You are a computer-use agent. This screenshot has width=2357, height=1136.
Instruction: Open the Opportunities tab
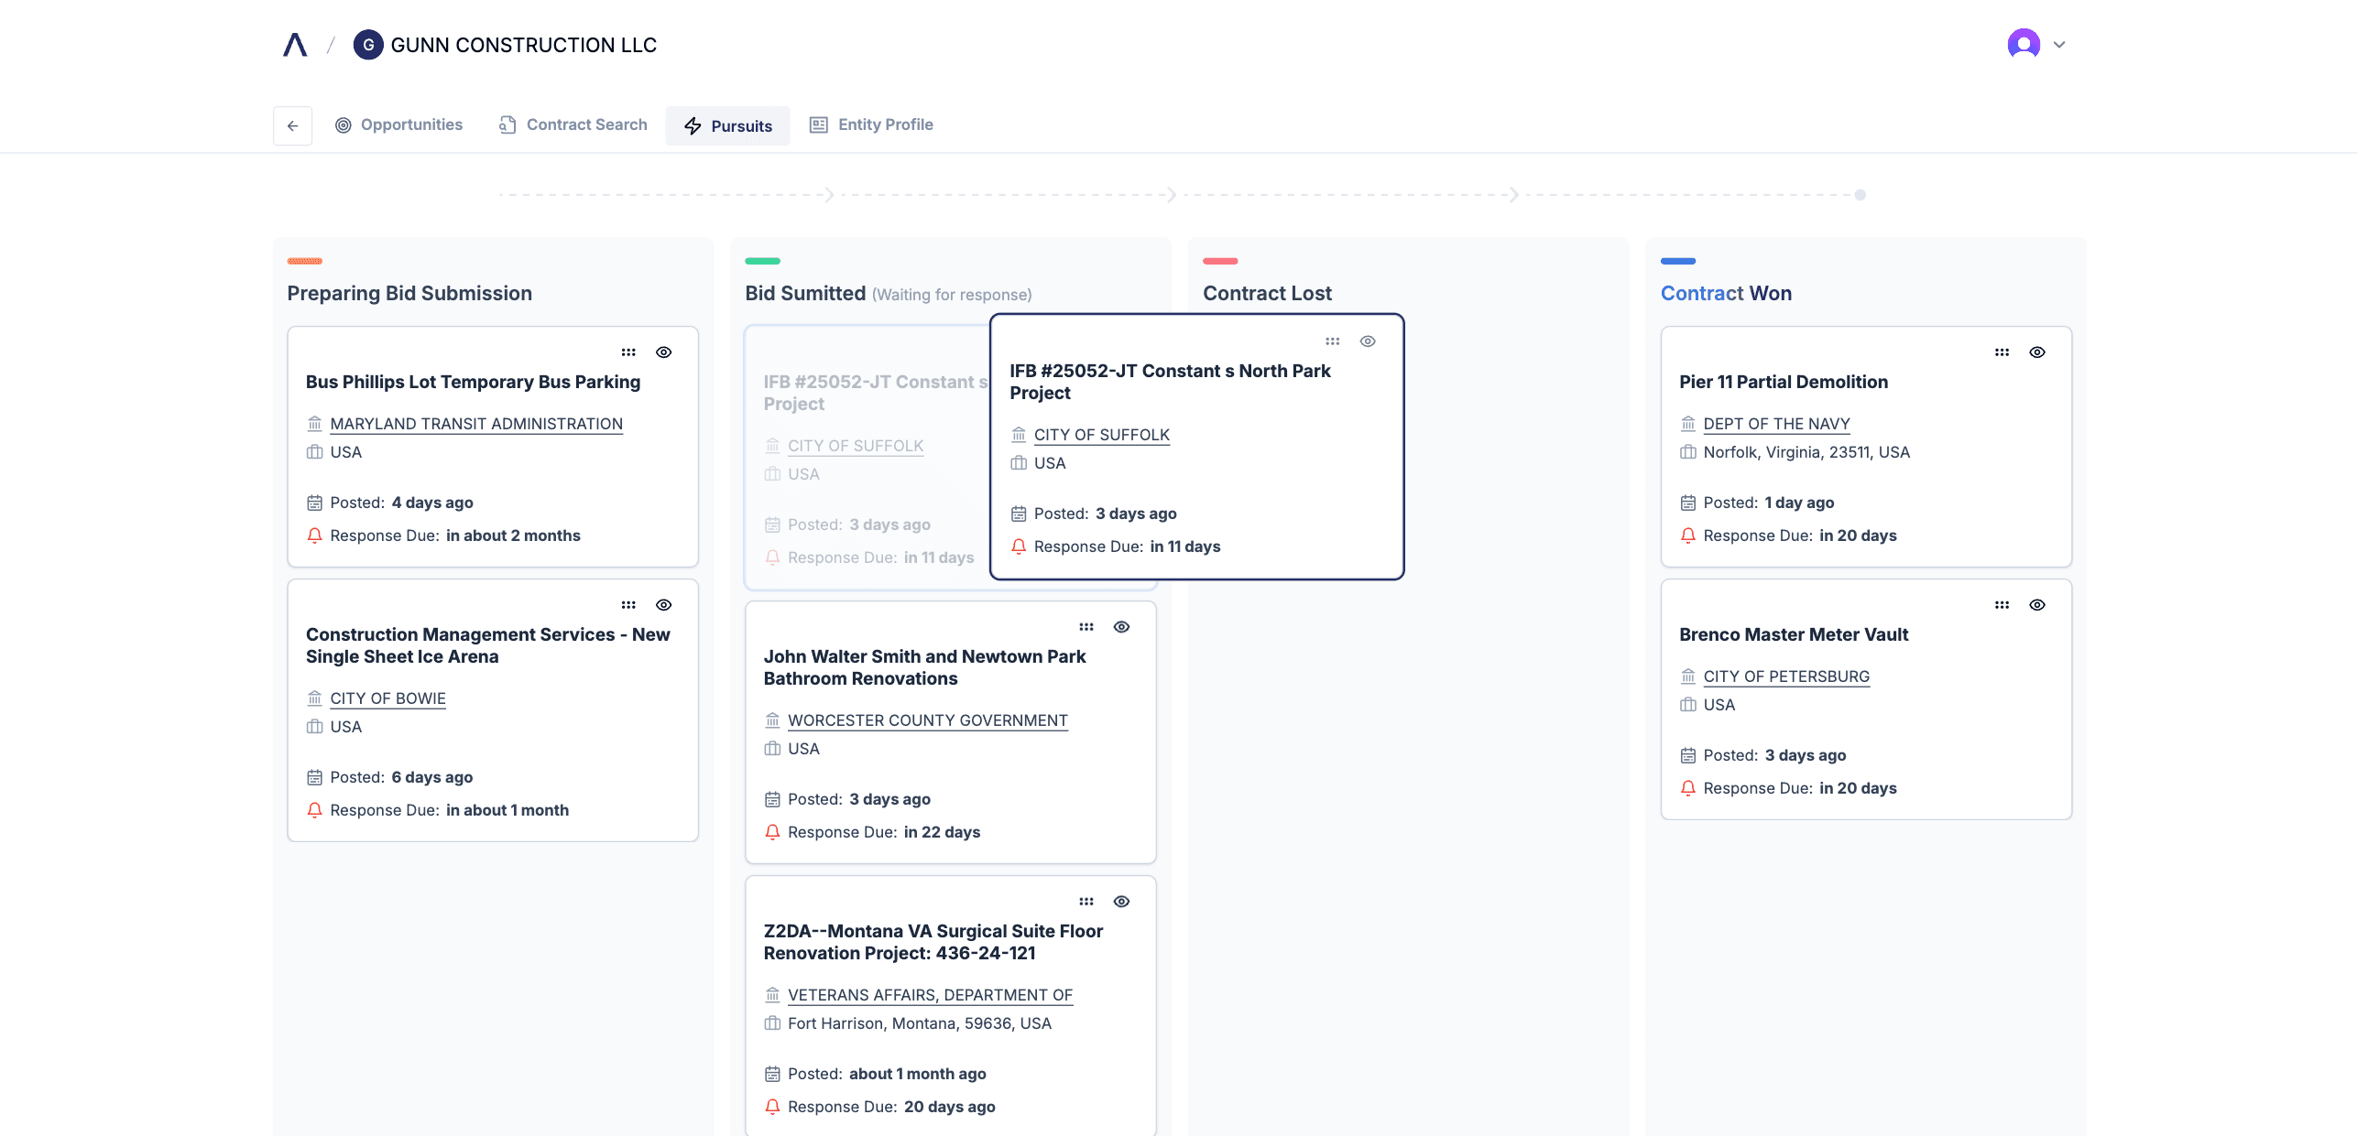click(x=397, y=124)
